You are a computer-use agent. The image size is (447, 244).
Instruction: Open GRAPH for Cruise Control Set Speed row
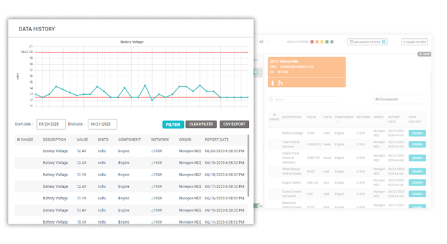(417, 194)
